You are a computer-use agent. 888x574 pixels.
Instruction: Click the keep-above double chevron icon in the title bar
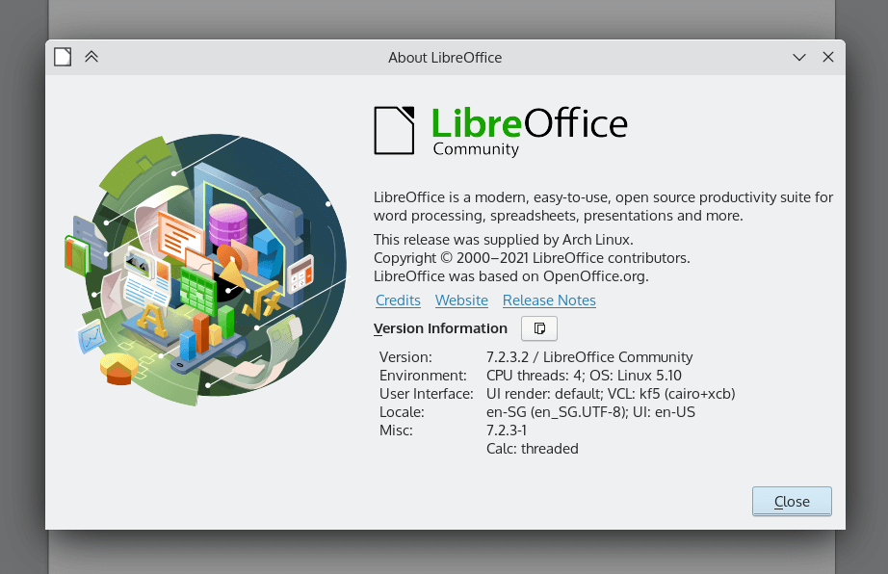click(91, 57)
